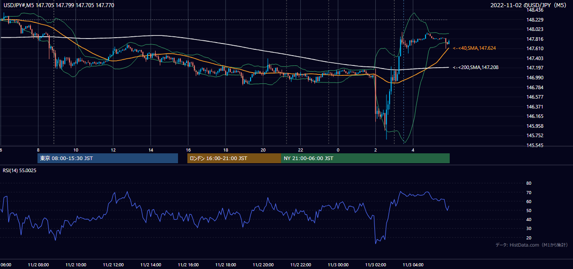Click the RSI(14) 55.0025 indicator label
The height and width of the screenshot is (269, 573).
(x=19, y=170)
